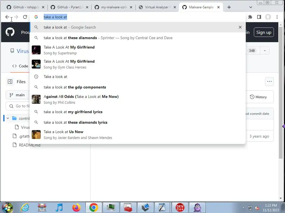The image size is (285, 213).
Task: Open Firefox from the taskbar
Action: [76, 207]
